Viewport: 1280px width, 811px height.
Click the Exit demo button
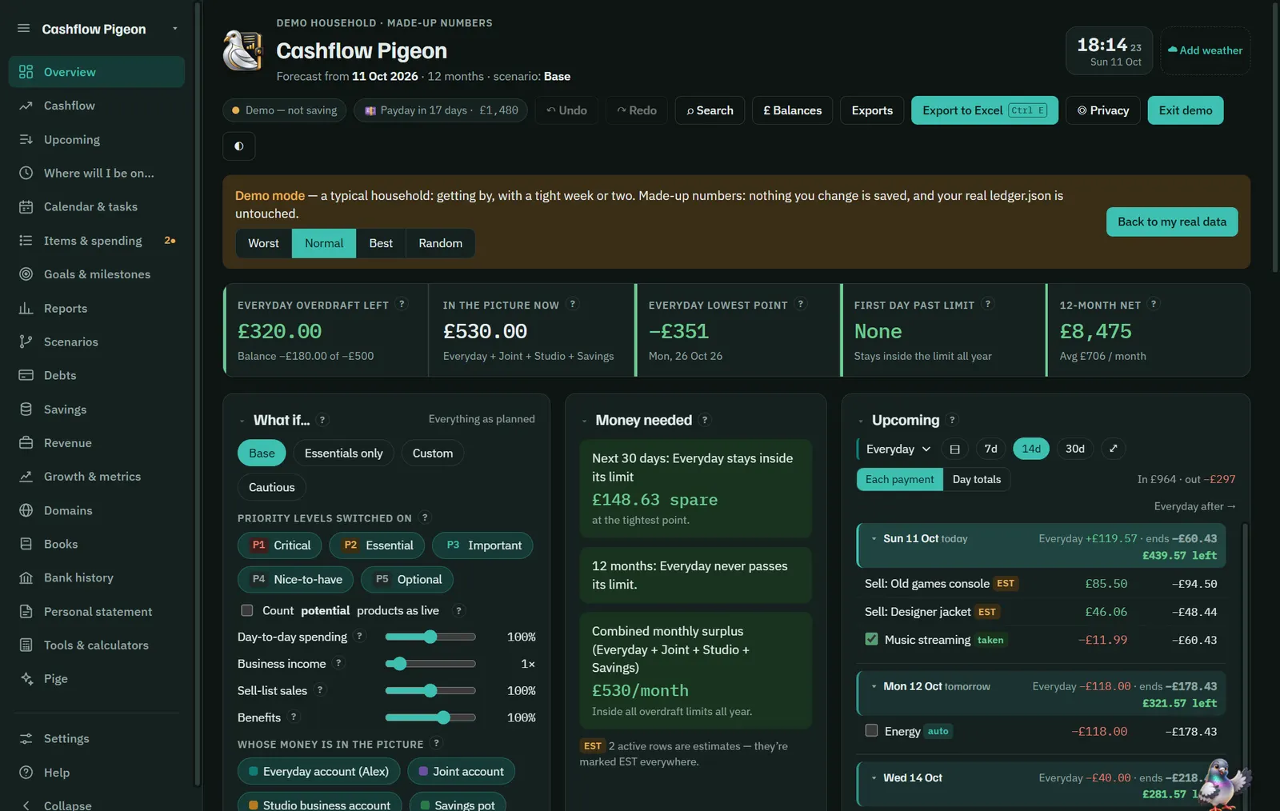click(x=1186, y=110)
